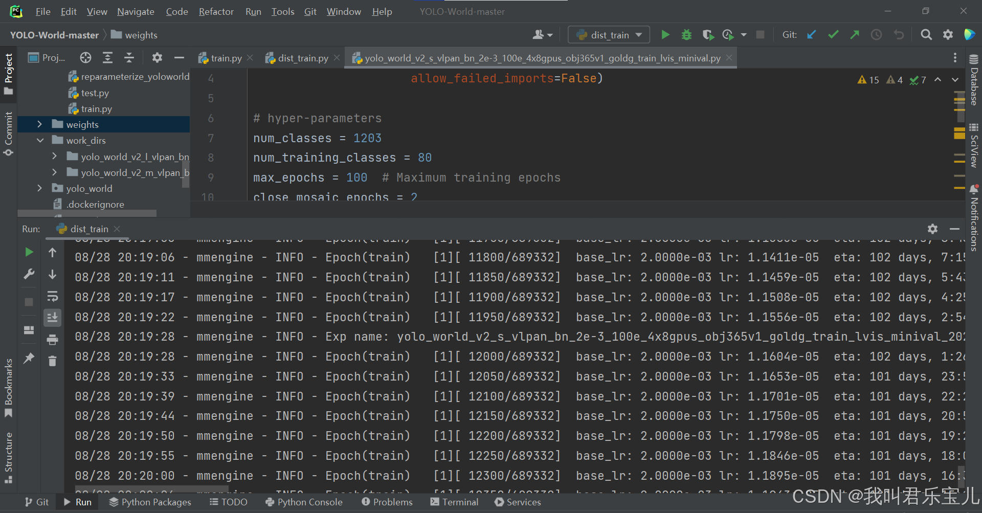Open IDE settings gear in top toolbar
This screenshot has height=513, width=982.
948,35
